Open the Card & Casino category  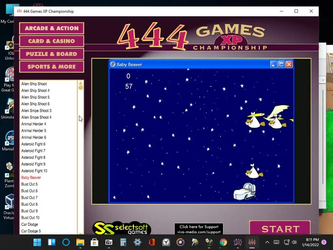pos(52,41)
